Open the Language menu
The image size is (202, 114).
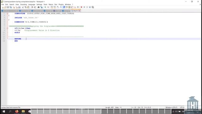(x=32, y=4)
